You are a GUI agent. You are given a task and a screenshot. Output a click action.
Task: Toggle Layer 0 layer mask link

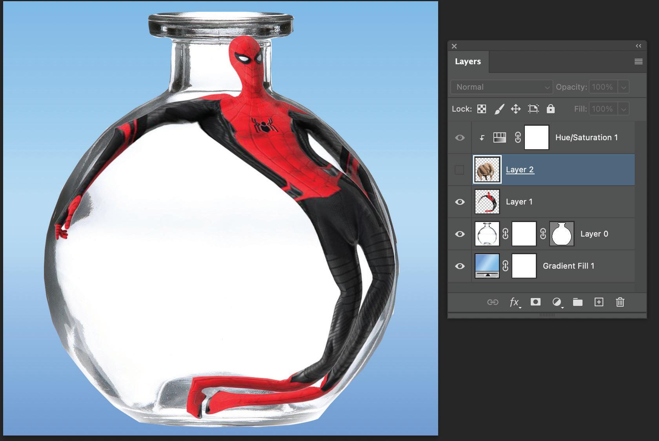(x=505, y=234)
